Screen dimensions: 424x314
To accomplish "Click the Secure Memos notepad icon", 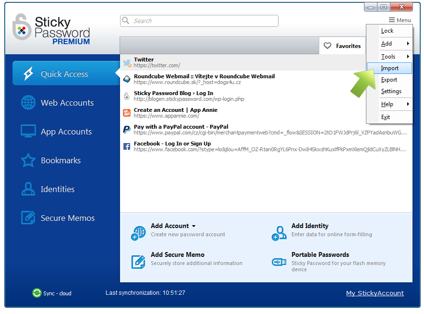I will point(28,217).
